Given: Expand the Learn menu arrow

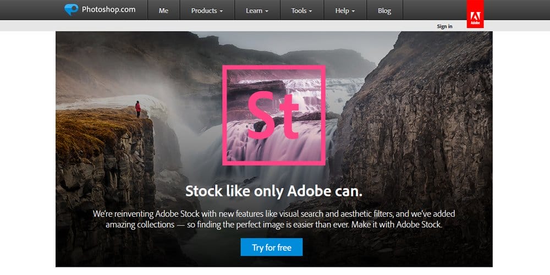Looking at the screenshot, I should [x=267, y=11].
